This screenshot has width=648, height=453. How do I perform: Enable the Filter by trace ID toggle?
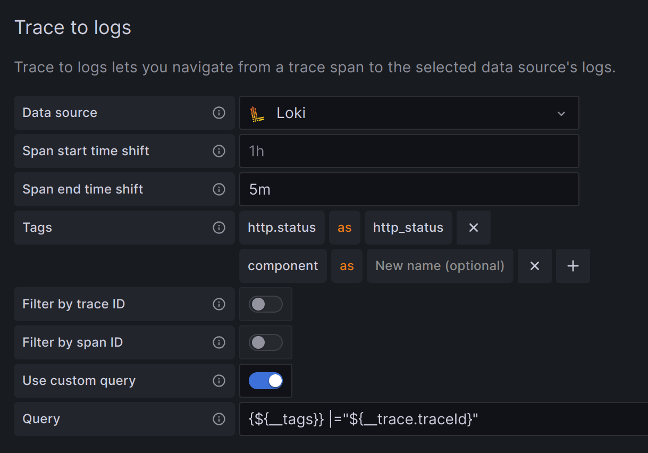pyautogui.click(x=265, y=304)
